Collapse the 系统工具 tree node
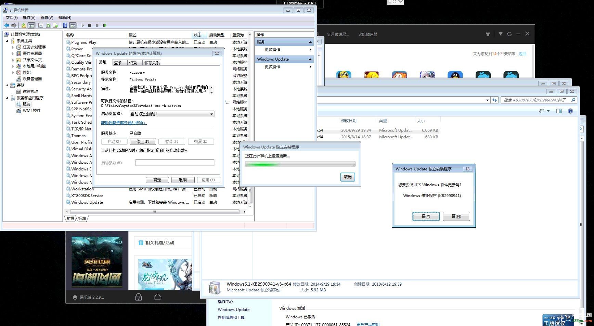 point(7,41)
